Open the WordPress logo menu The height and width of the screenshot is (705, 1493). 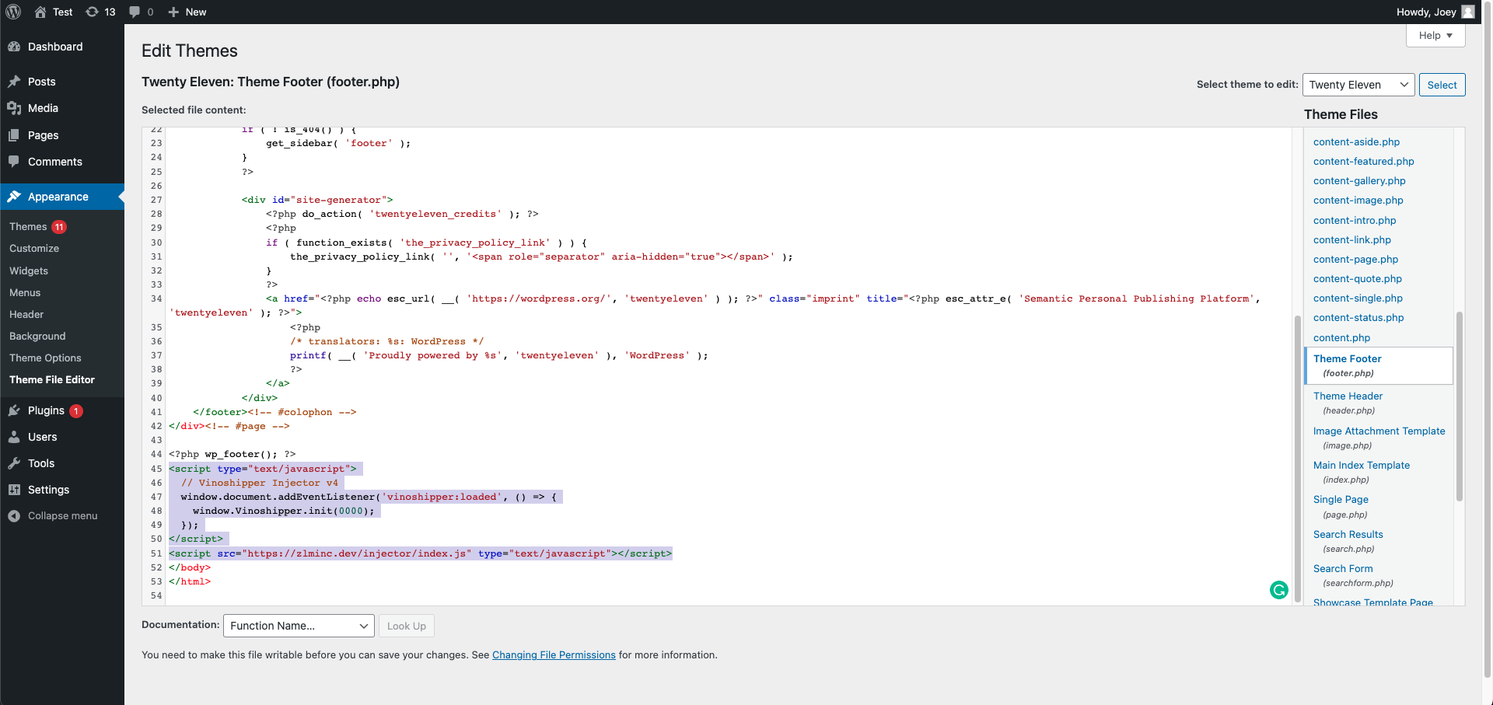[x=13, y=12]
